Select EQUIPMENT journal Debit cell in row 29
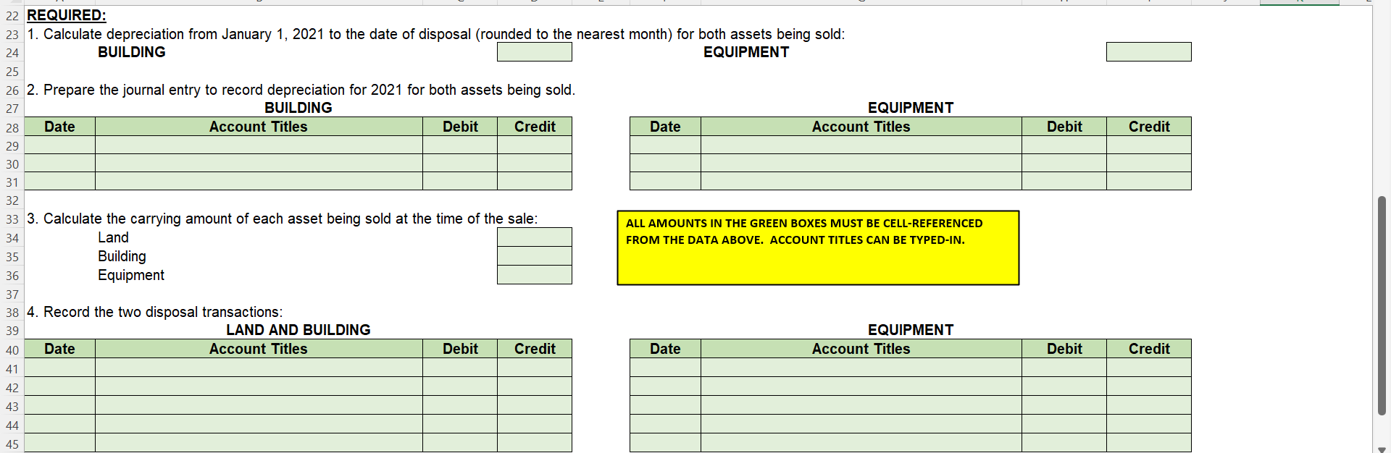1391x453 pixels. [x=1064, y=145]
